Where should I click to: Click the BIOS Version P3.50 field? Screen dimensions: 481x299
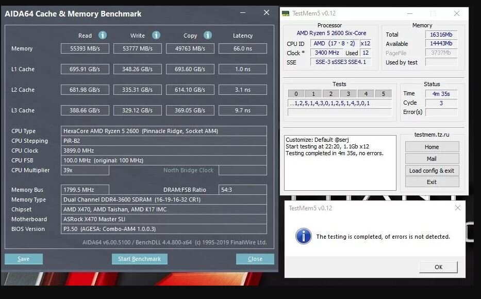pos(164,229)
